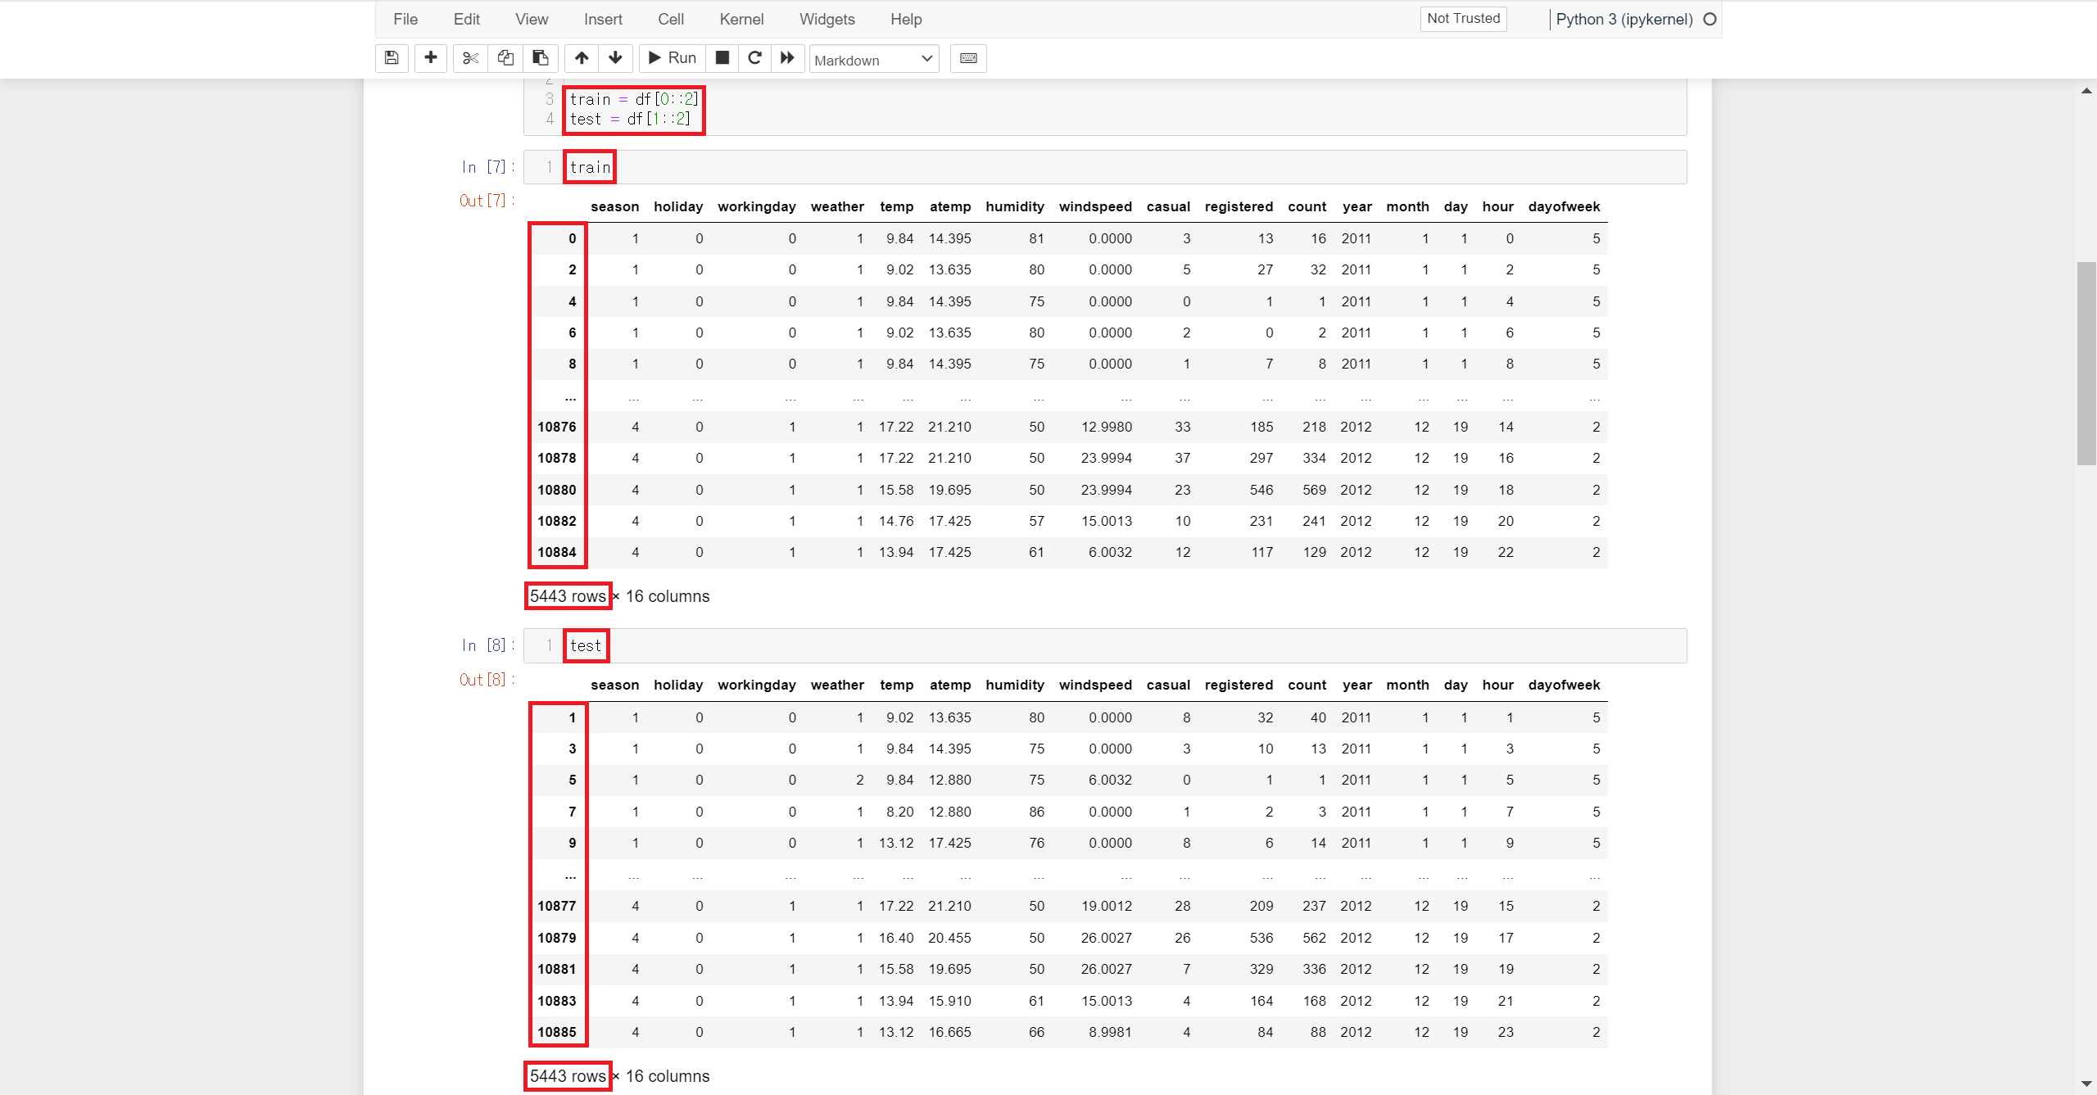Restart kernel and run all cells
This screenshot has height=1095, width=2097.
[x=787, y=58]
